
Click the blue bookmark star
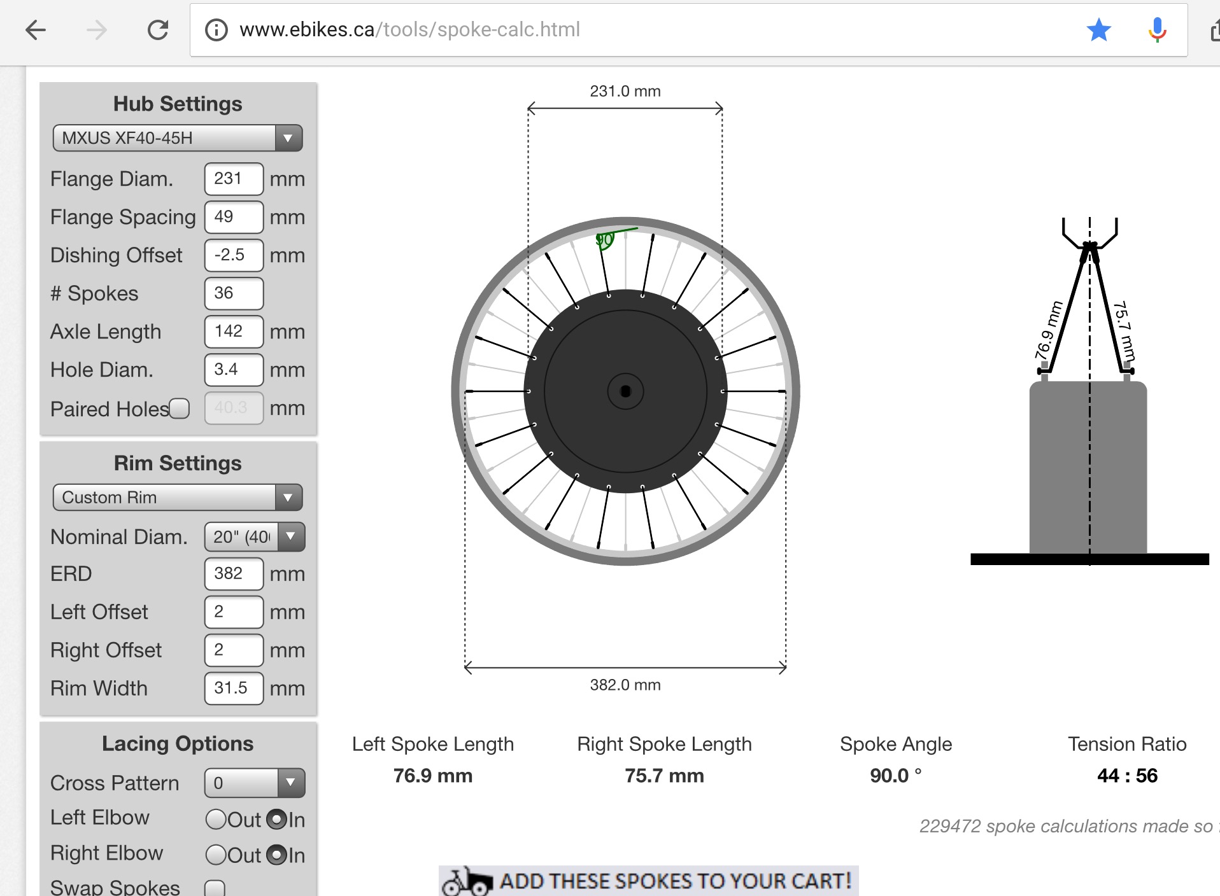click(x=1098, y=30)
